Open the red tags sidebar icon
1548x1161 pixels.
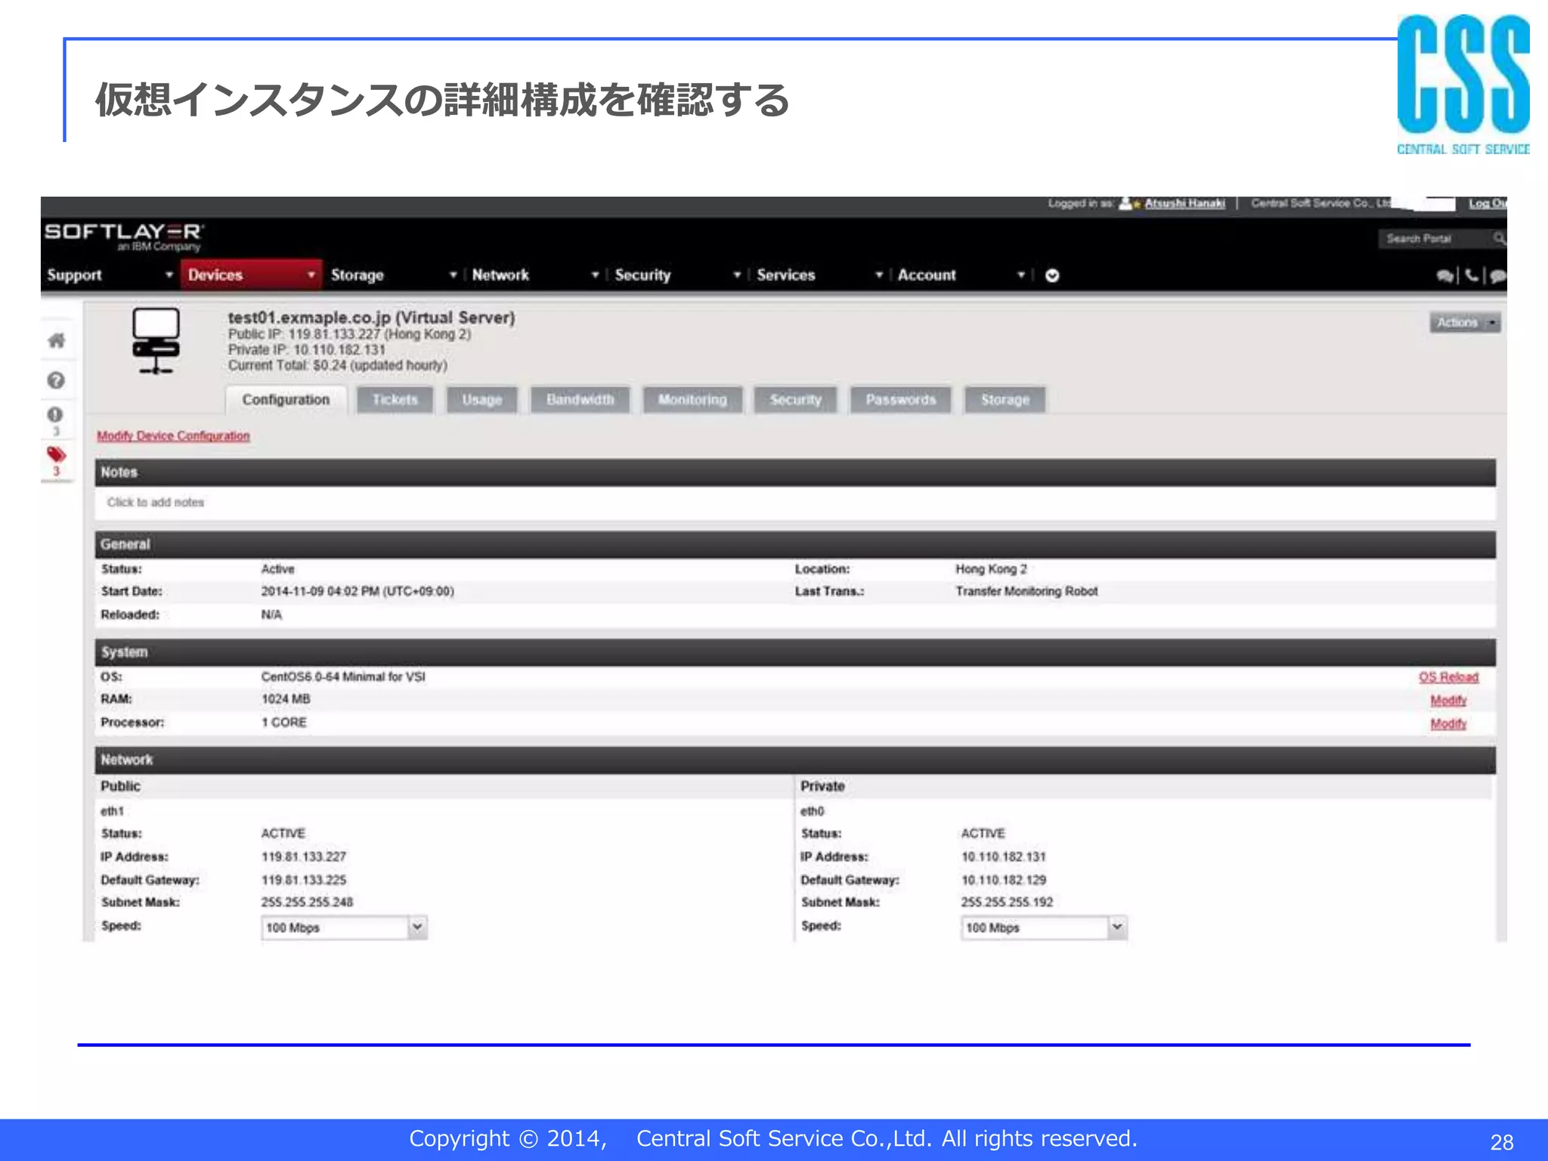click(x=56, y=454)
